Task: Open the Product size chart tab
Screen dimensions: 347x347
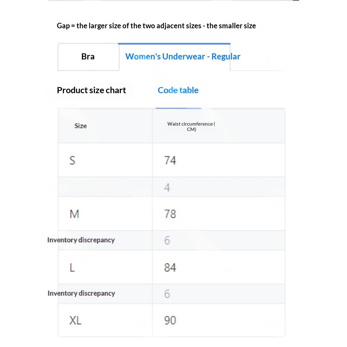Action: [91, 90]
